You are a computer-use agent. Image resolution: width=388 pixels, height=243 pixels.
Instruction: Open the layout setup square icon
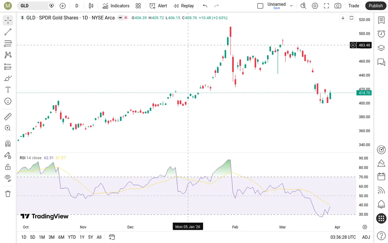260,6
